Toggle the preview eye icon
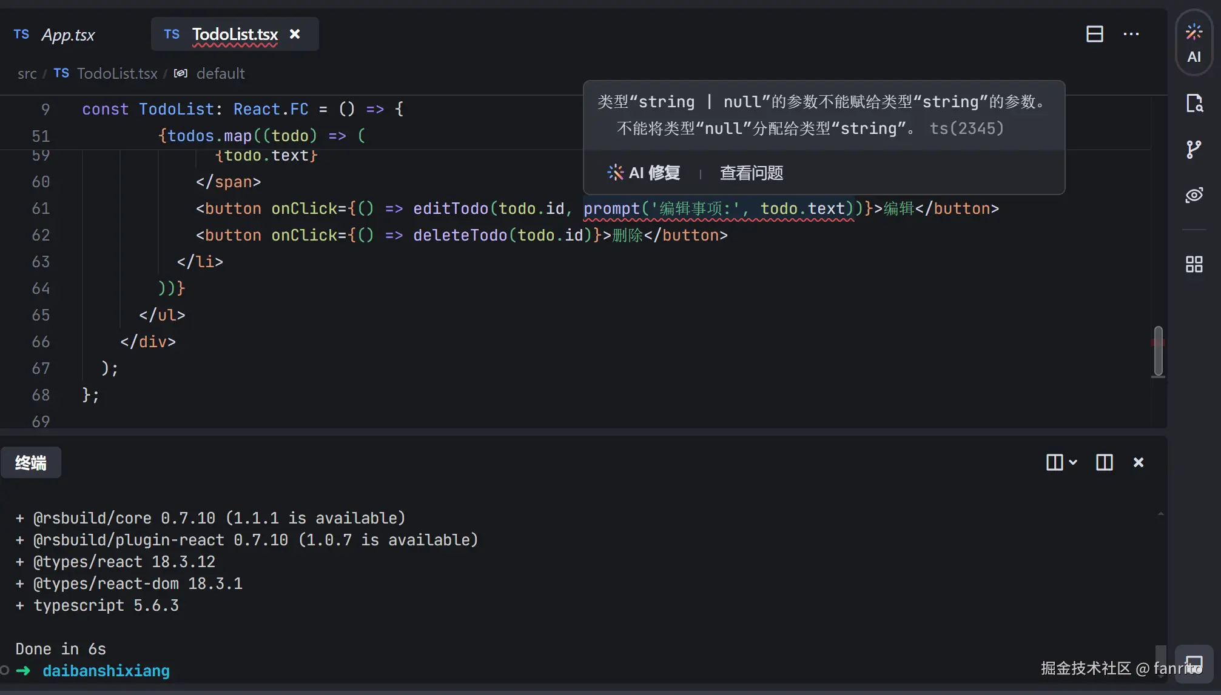1221x695 pixels. click(x=1194, y=195)
